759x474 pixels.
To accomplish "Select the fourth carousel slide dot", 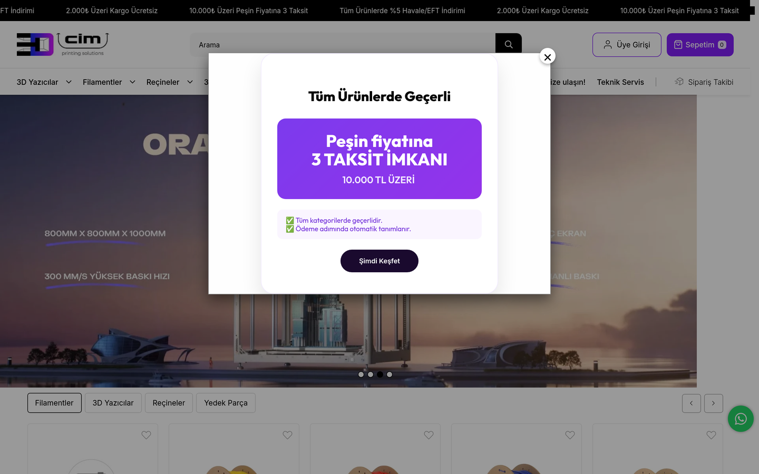I will pyautogui.click(x=390, y=374).
